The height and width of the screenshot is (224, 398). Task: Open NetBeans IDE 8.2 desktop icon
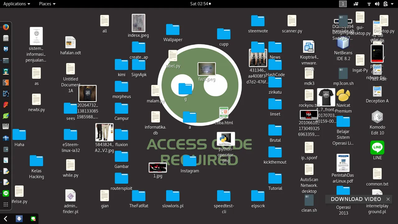tap(343, 43)
